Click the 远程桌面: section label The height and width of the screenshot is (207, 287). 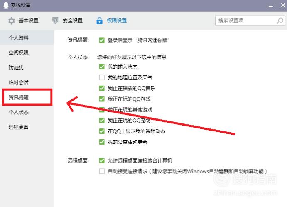pyautogui.click(x=78, y=161)
